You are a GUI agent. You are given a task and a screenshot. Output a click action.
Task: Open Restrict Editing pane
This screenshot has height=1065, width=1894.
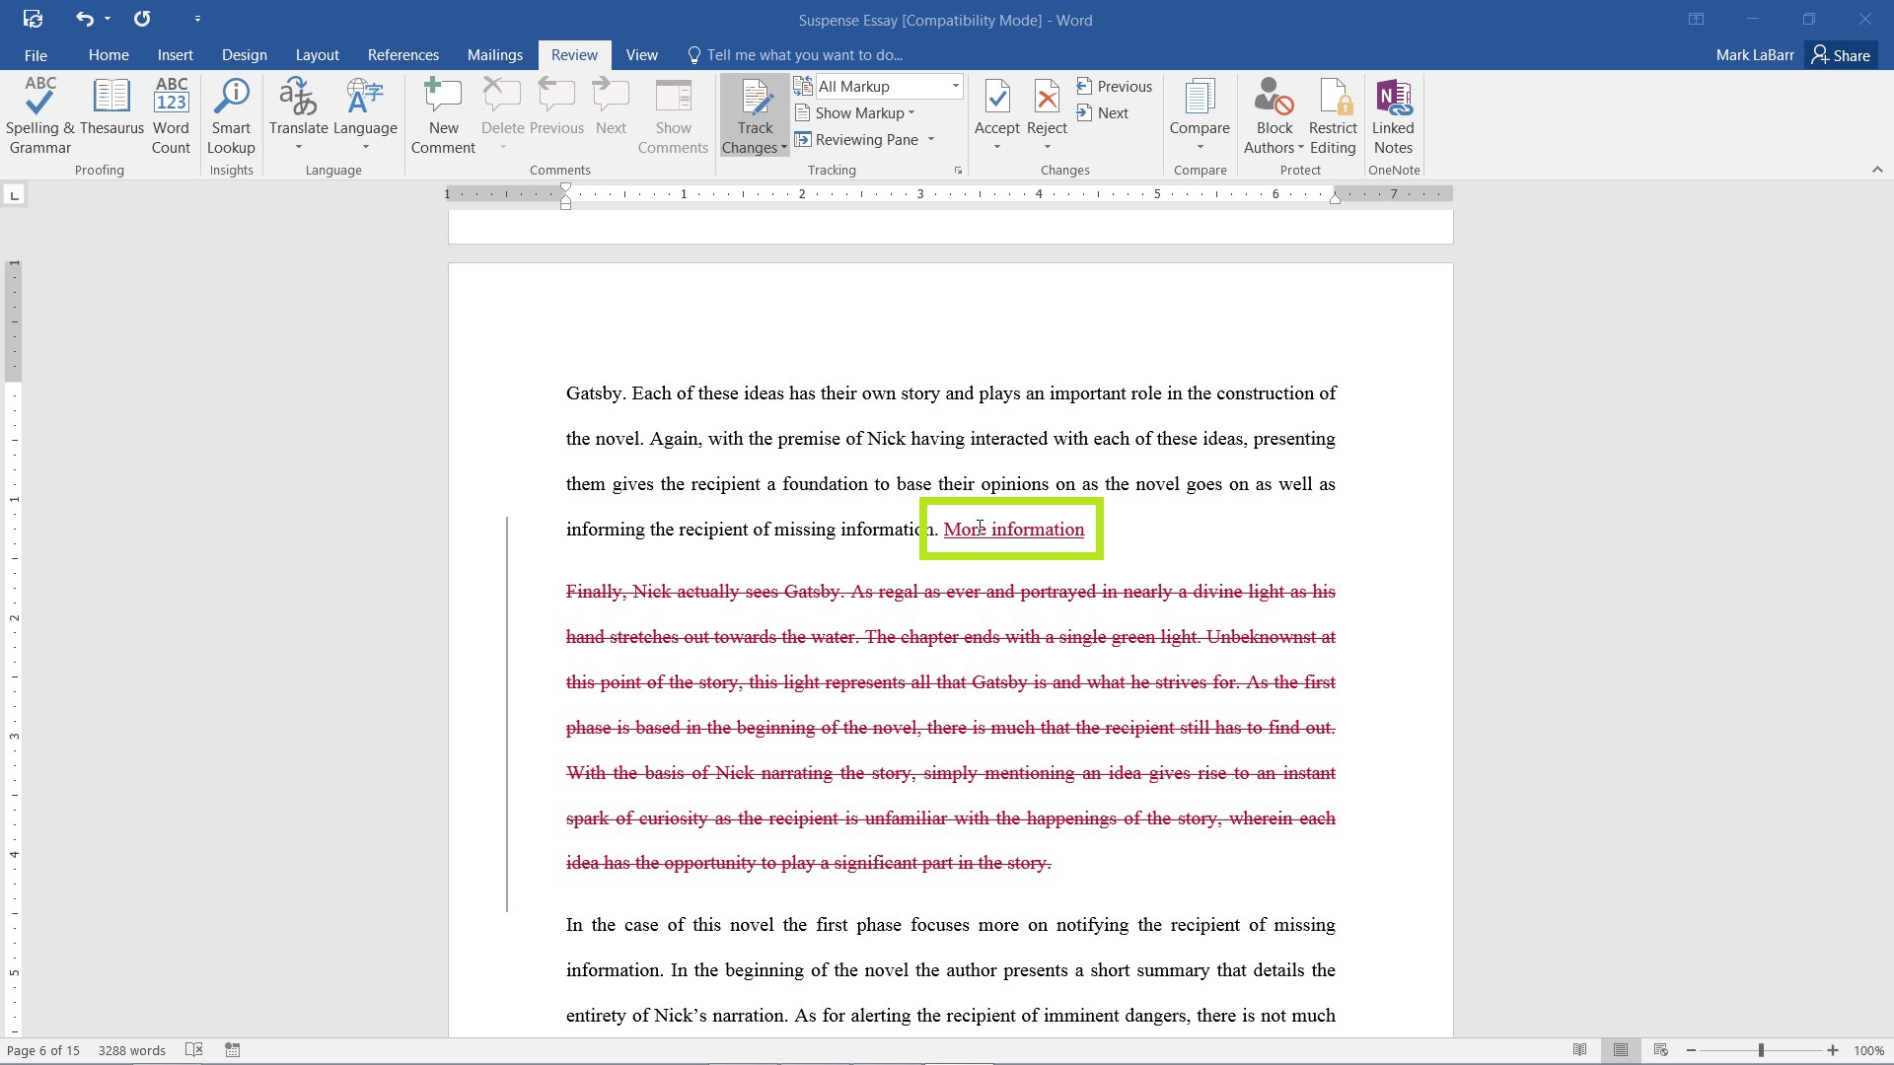[x=1333, y=116]
